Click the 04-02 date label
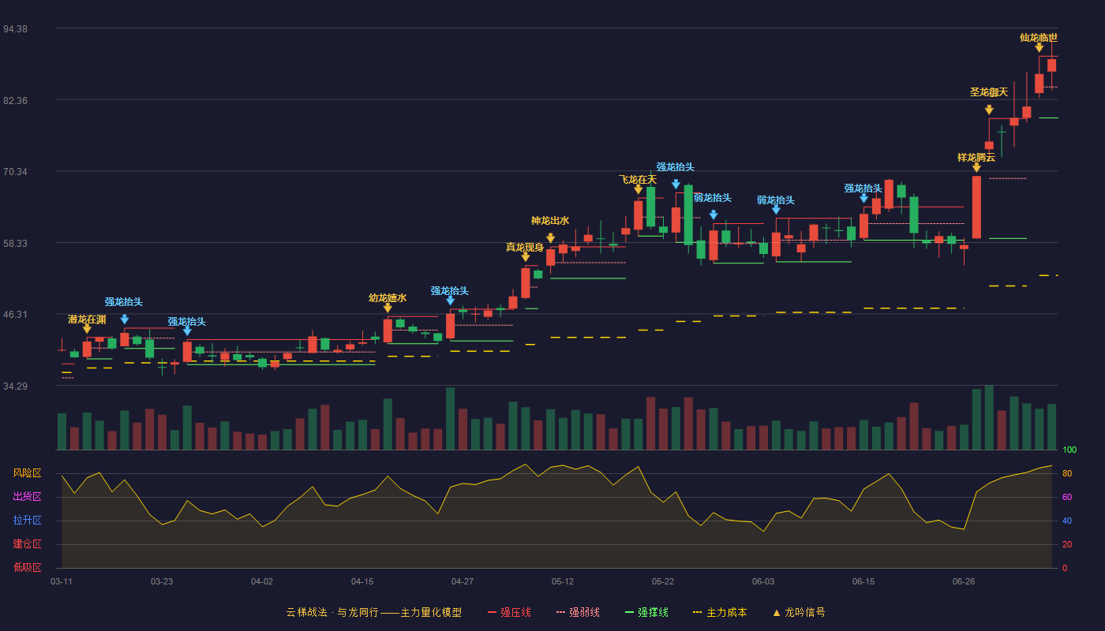 (262, 581)
